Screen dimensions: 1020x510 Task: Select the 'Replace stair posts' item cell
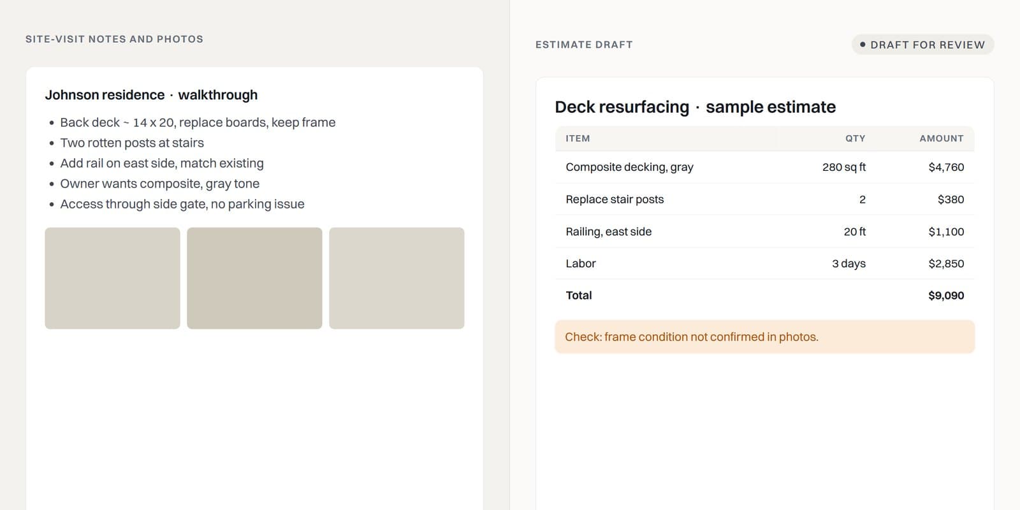(x=615, y=200)
